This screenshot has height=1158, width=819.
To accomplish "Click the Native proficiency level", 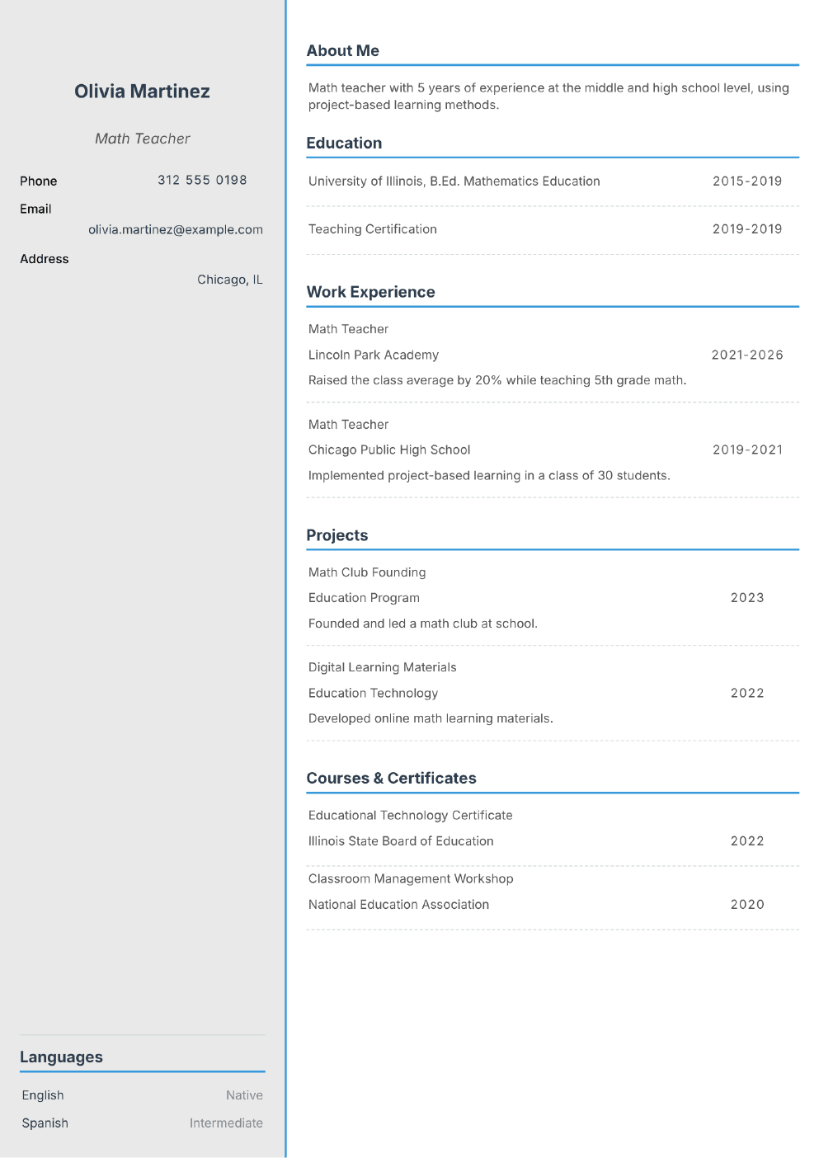I will tap(244, 1095).
